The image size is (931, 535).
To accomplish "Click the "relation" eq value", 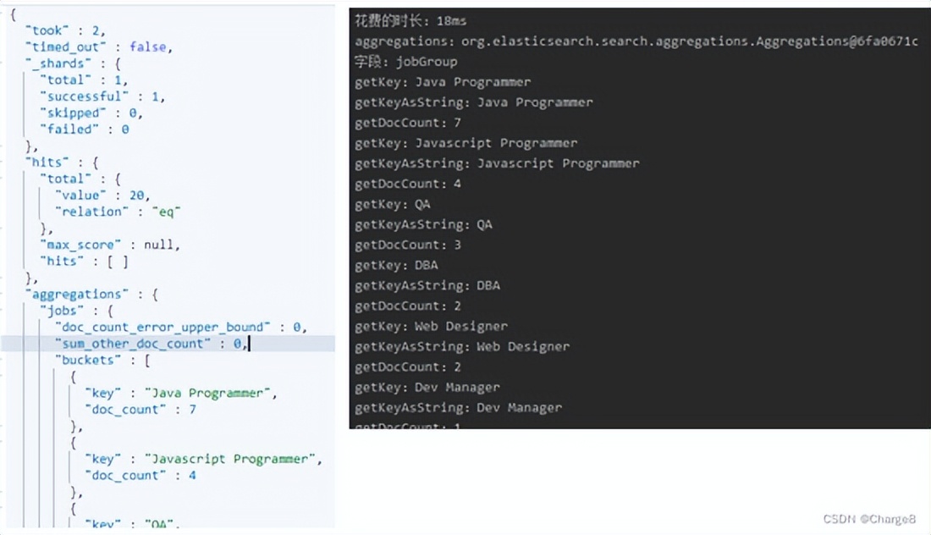I will tap(166, 212).
